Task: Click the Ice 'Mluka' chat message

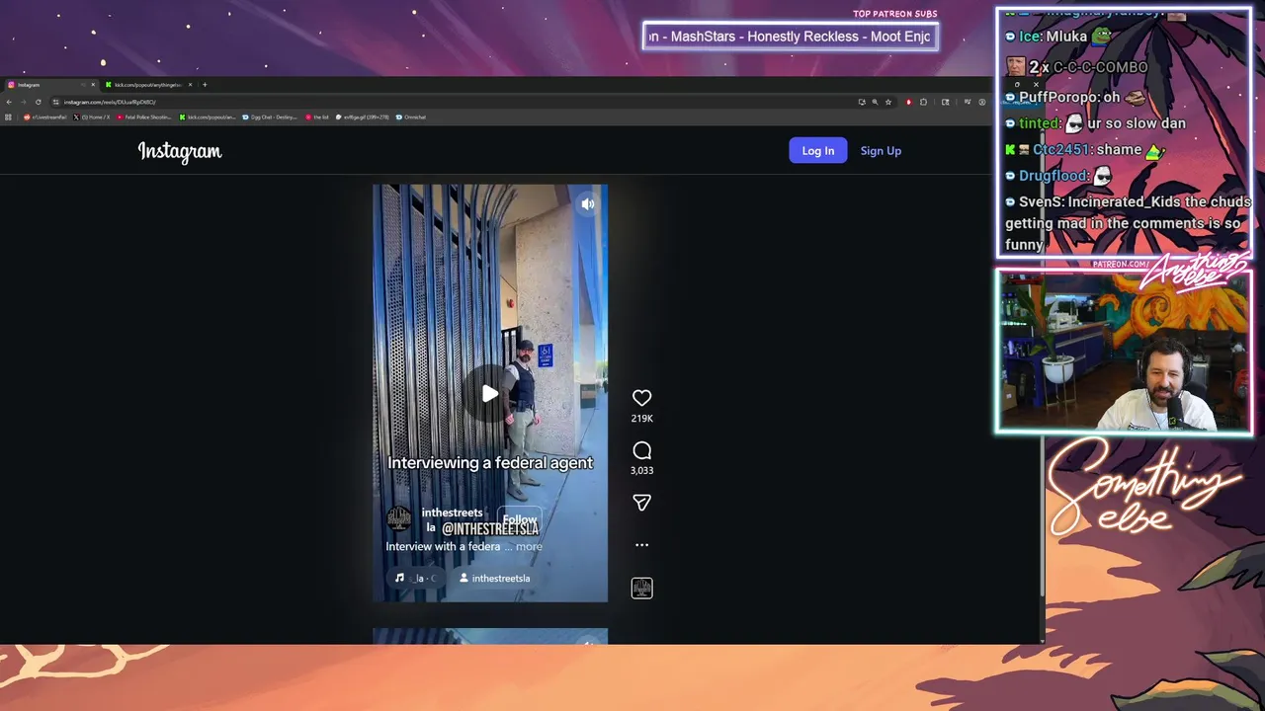Action: (1058, 37)
